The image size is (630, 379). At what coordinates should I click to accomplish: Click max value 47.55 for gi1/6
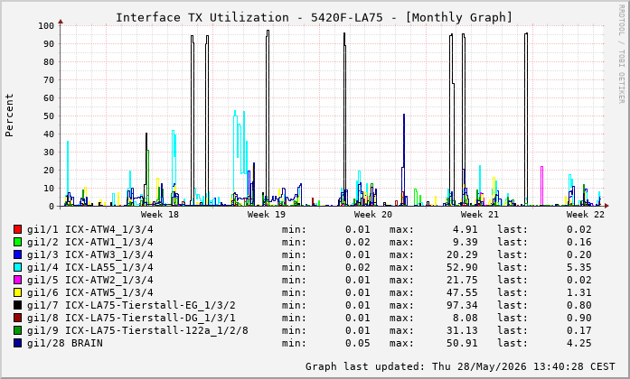coord(462,292)
